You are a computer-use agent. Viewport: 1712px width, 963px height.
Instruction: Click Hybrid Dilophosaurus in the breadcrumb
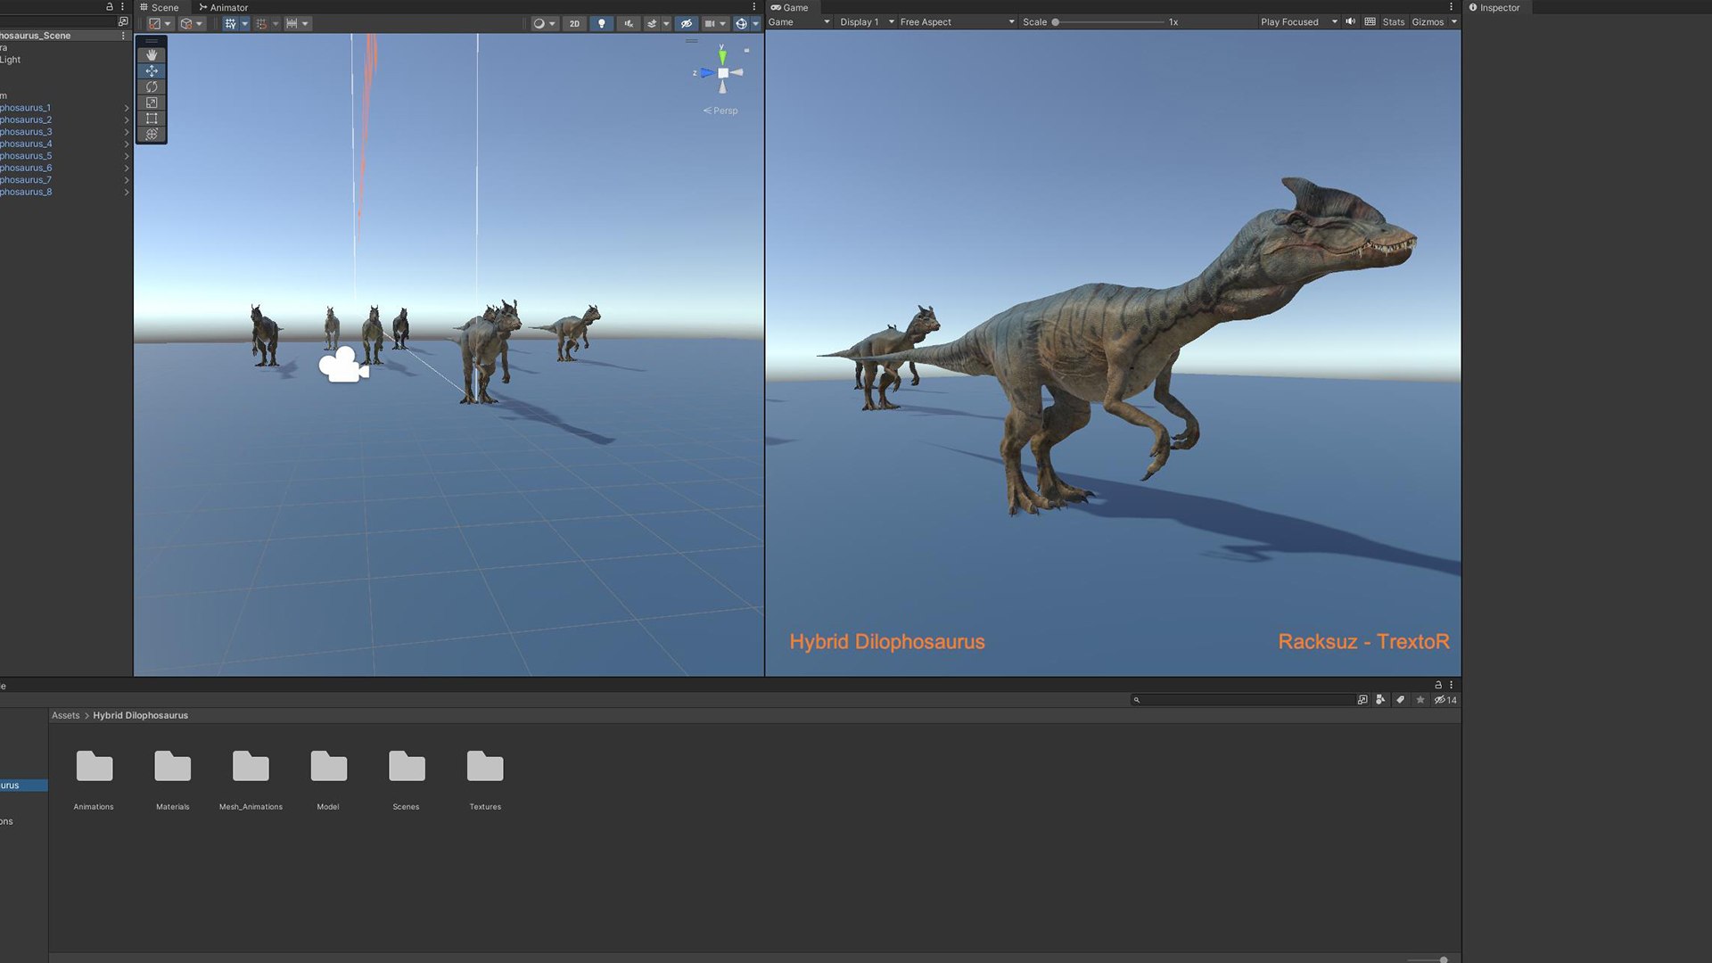click(141, 715)
